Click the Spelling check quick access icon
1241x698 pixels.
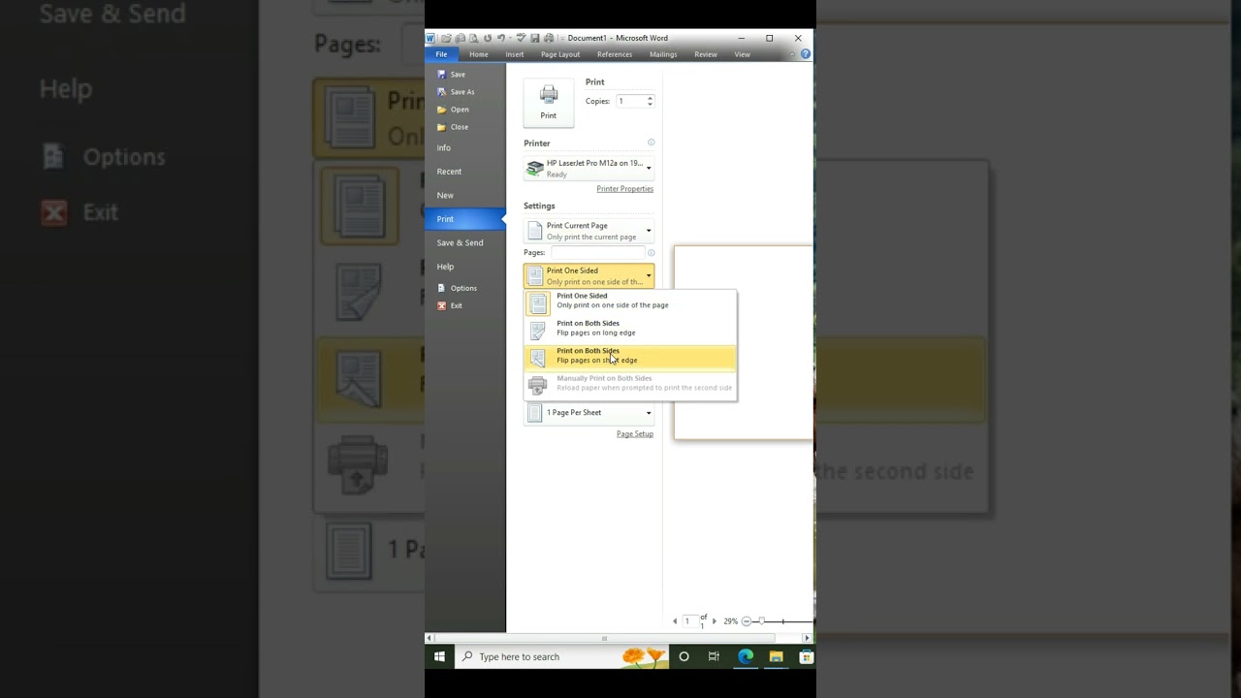521,38
